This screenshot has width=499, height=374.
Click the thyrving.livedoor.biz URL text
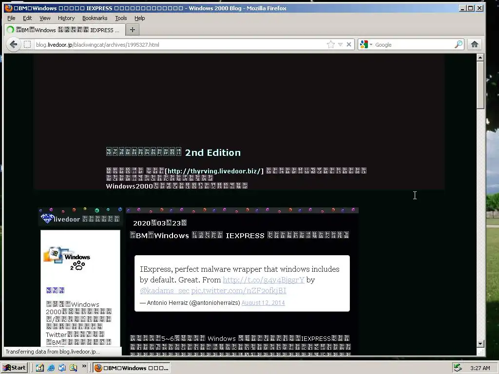click(x=214, y=171)
